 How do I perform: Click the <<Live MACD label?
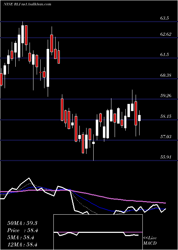150,240
